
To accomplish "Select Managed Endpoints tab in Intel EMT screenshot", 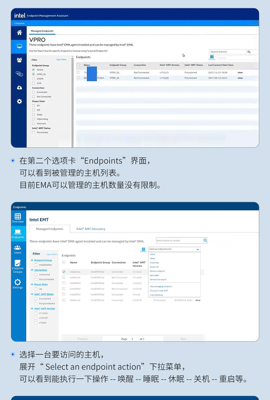I will [50, 229].
